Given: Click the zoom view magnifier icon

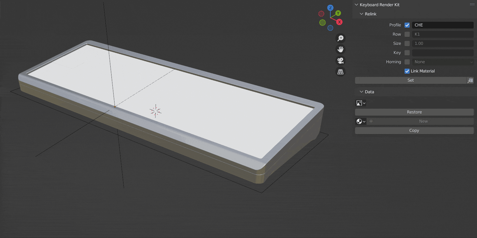Looking at the screenshot, I should [x=340, y=38].
